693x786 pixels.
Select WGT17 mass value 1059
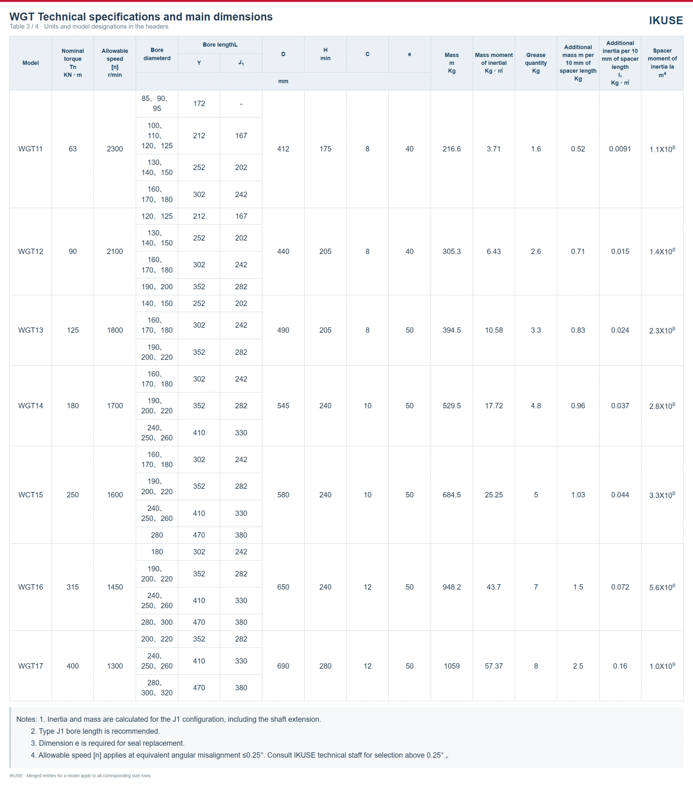[452, 666]
